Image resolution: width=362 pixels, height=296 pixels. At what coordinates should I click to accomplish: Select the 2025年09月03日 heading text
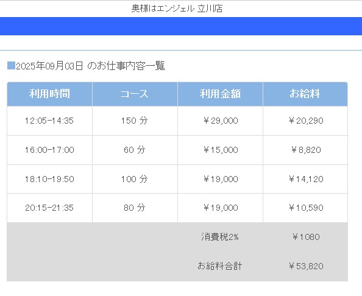pos(49,66)
